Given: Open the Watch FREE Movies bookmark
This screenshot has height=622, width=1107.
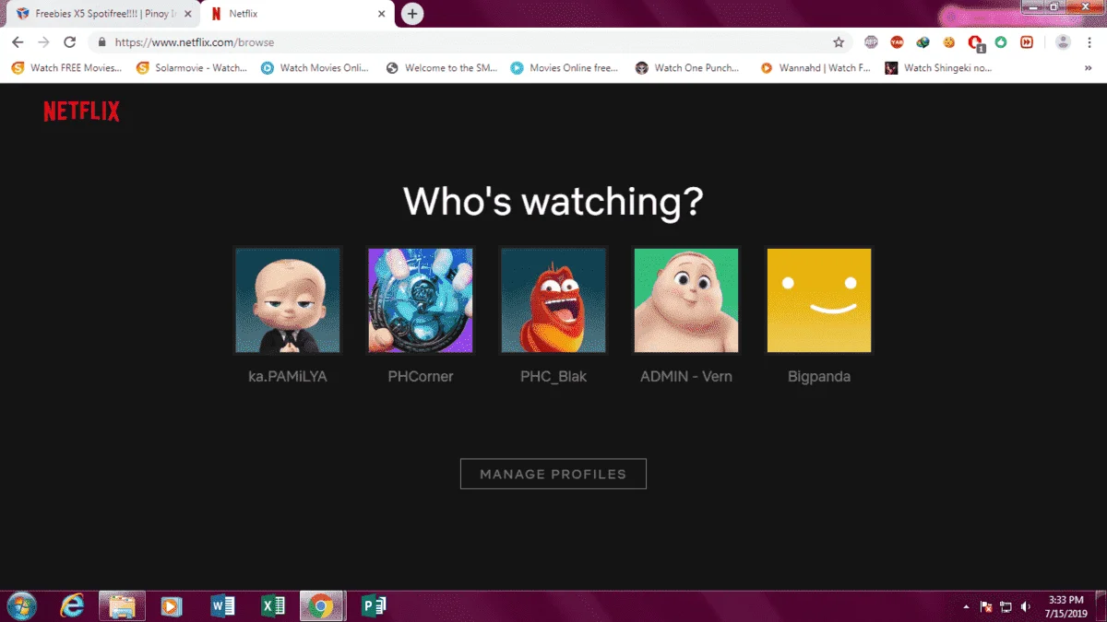Looking at the screenshot, I should pos(66,68).
